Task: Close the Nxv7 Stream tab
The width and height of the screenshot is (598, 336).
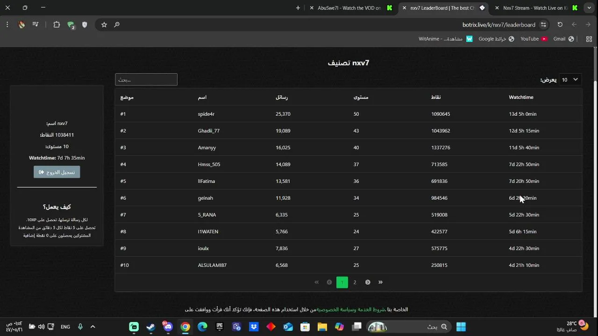Action: (x=497, y=8)
